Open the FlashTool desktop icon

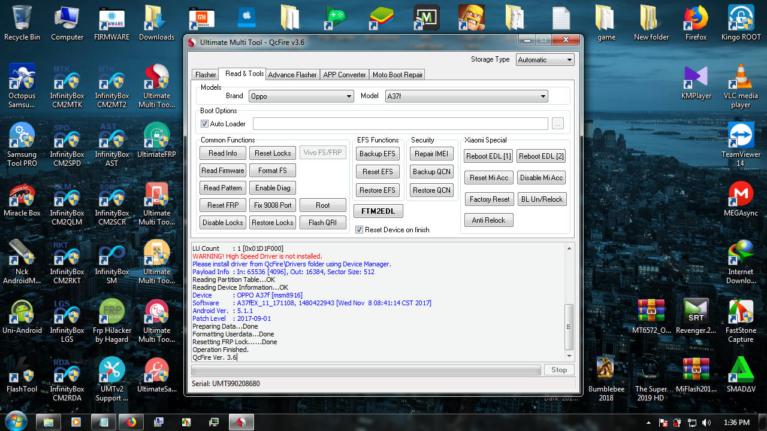pos(22,375)
